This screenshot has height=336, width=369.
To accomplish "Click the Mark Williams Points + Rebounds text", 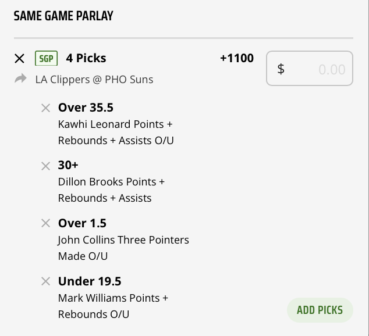I will click(113, 306).
